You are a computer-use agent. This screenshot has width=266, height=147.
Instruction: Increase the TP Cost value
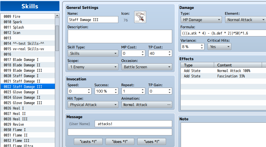click(x=169, y=52)
